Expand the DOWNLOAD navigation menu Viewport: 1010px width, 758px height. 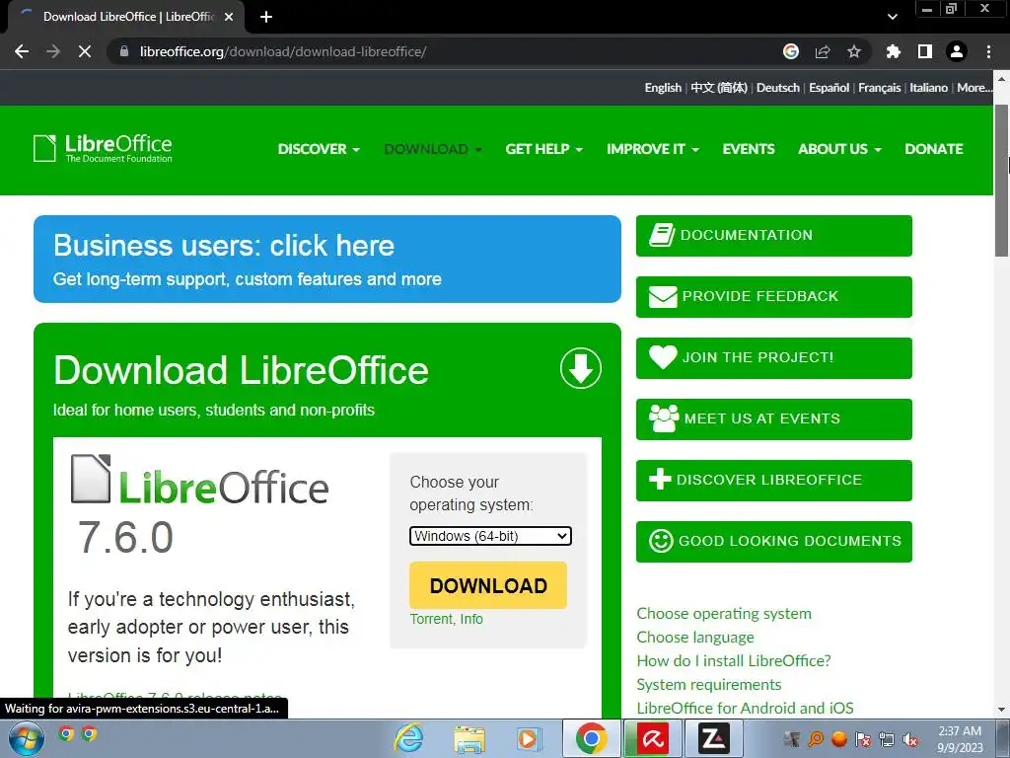point(432,149)
